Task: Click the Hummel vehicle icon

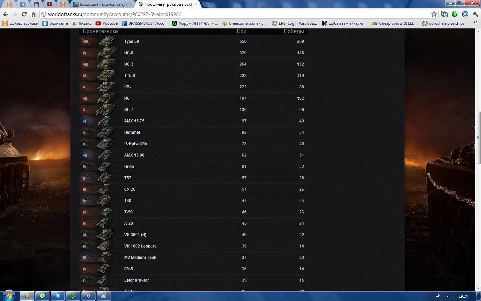Action: (x=106, y=132)
